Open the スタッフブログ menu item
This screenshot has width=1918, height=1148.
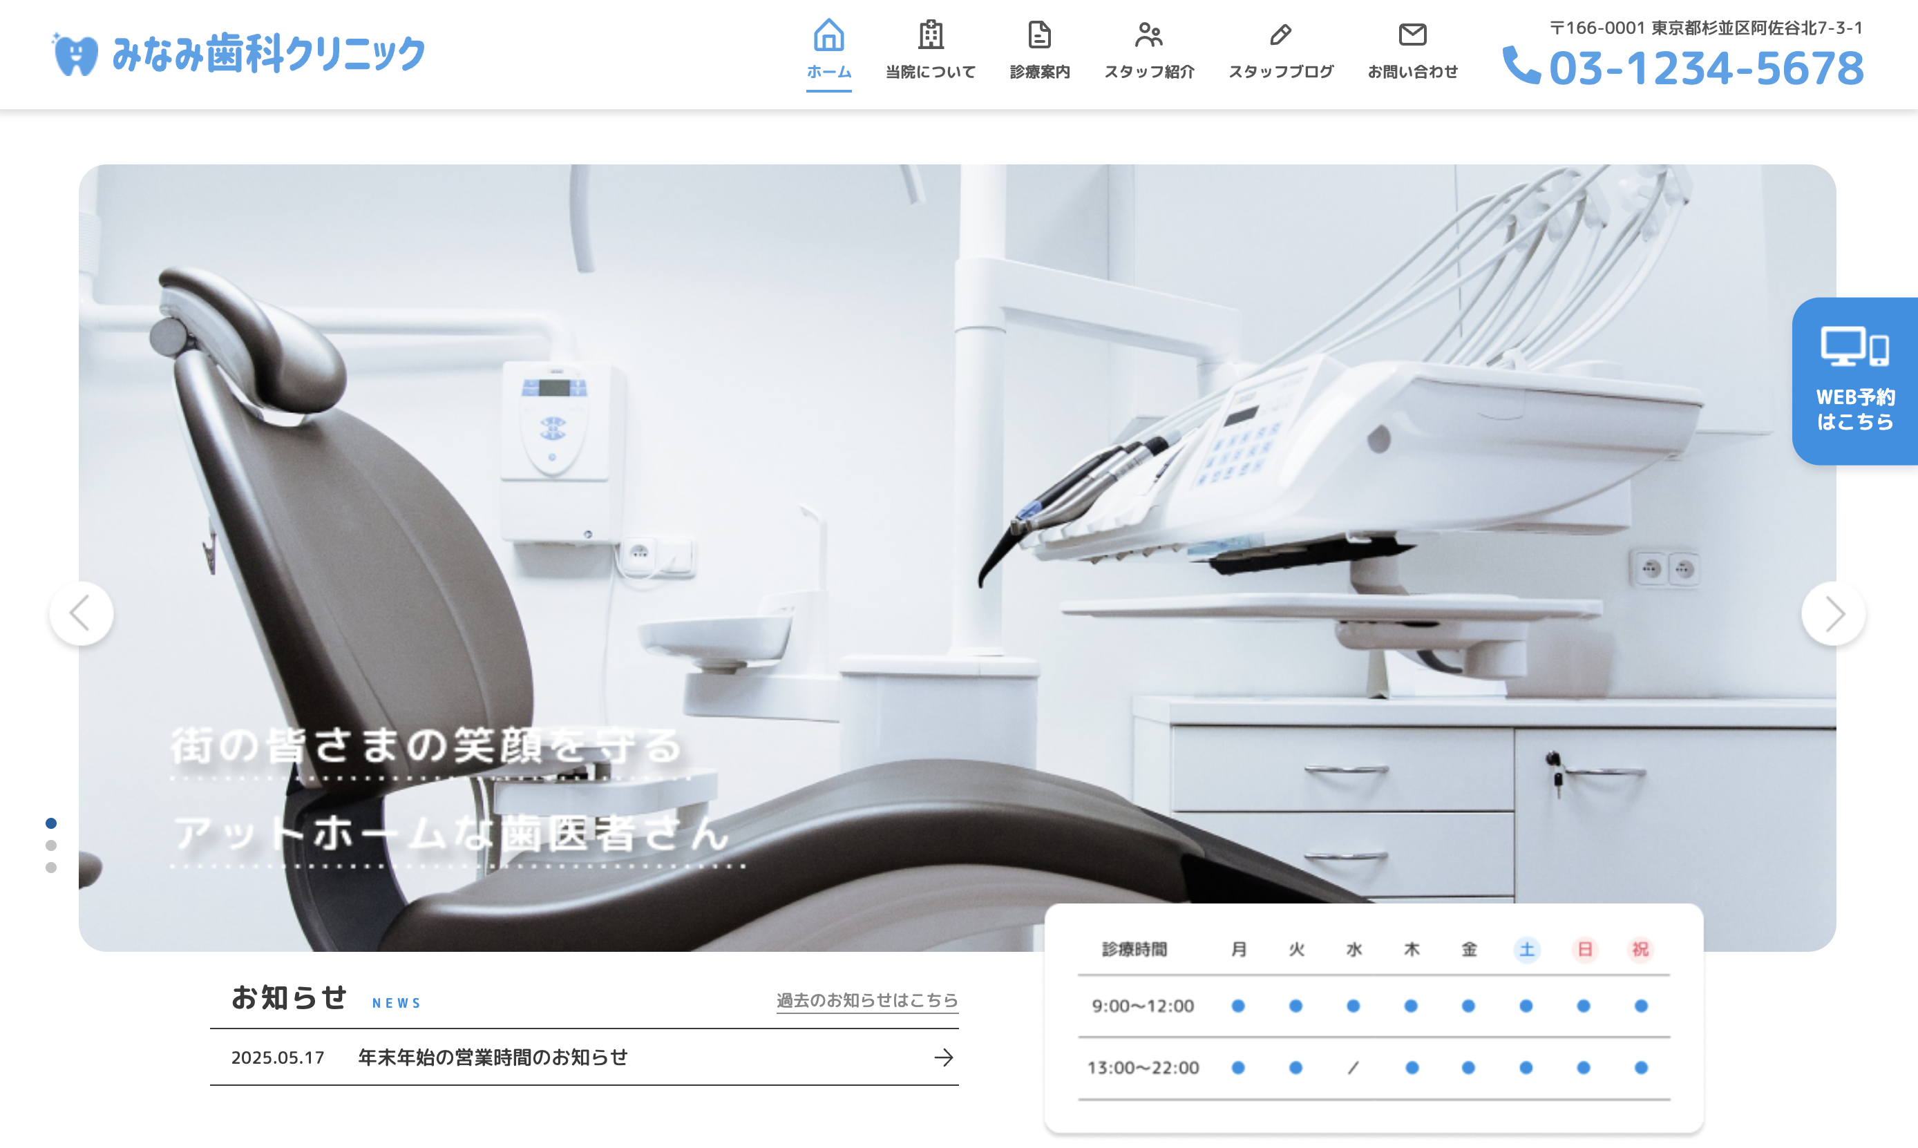point(1280,72)
